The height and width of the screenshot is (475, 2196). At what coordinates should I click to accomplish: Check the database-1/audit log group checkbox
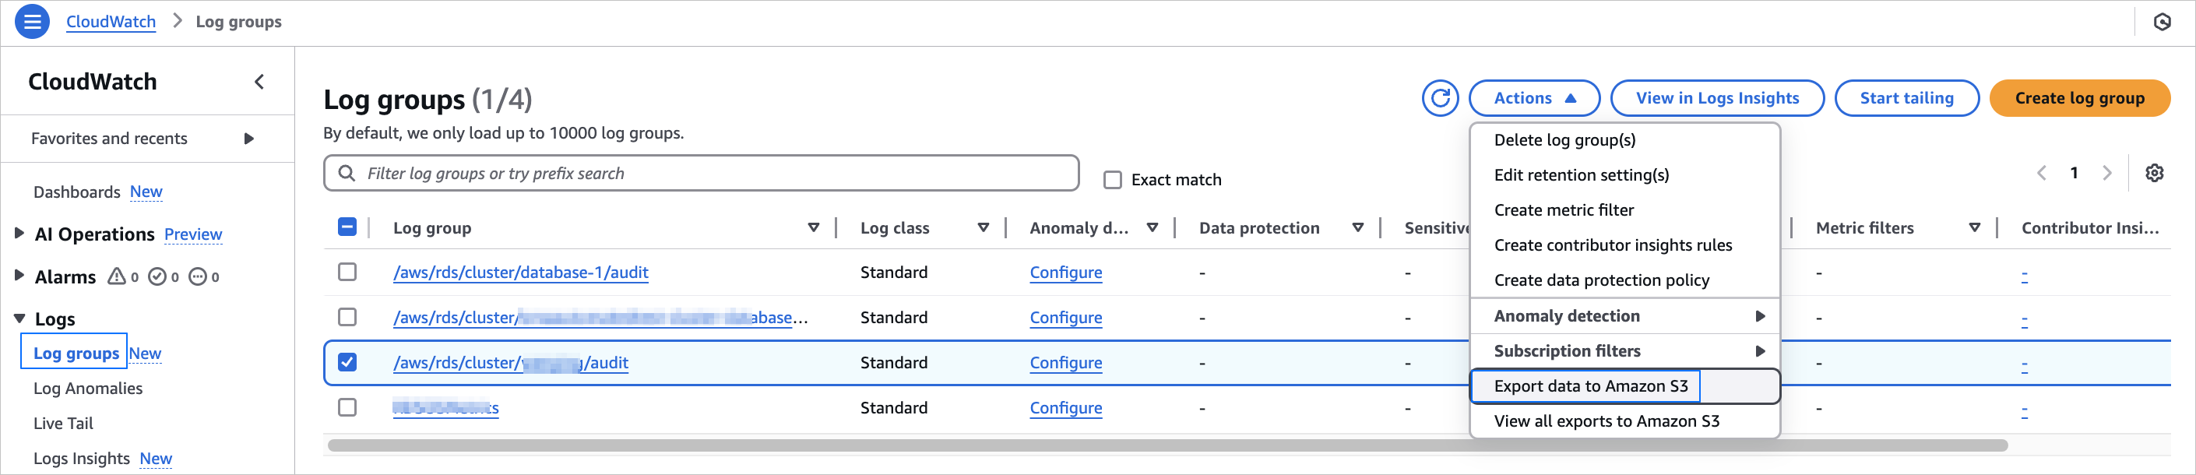click(x=347, y=272)
